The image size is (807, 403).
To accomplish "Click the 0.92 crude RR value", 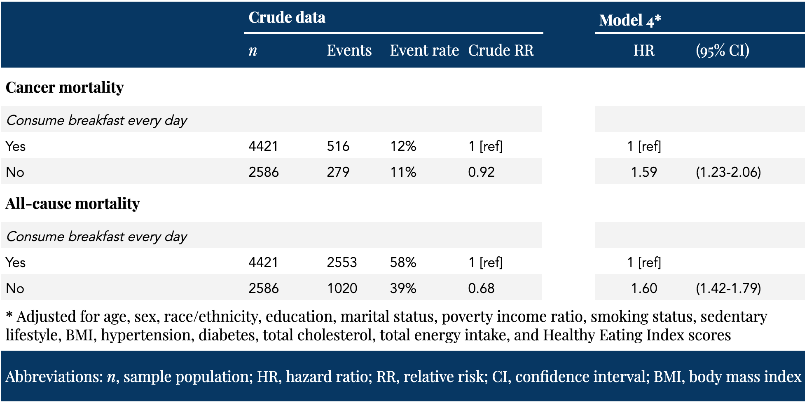I will (x=481, y=172).
